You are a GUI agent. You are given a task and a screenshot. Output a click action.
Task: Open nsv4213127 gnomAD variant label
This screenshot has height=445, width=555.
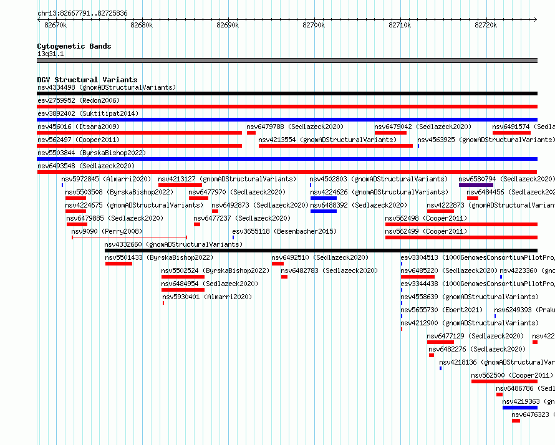click(227, 179)
